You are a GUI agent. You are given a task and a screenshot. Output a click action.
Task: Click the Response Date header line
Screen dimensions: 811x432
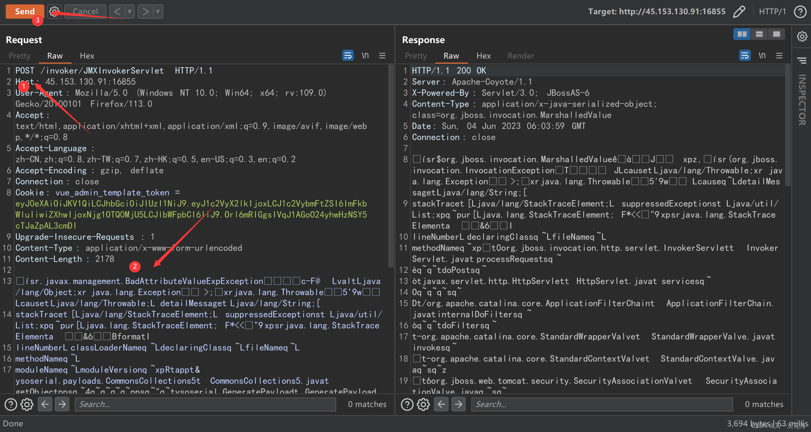pos(499,126)
